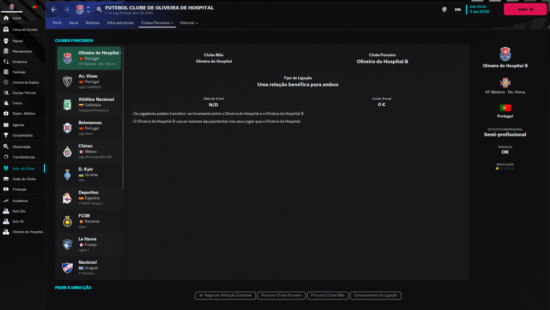Click Clube Parceiro Oliveira do Hospital B link
Screen dimensions: 550x310
[x=382, y=62]
